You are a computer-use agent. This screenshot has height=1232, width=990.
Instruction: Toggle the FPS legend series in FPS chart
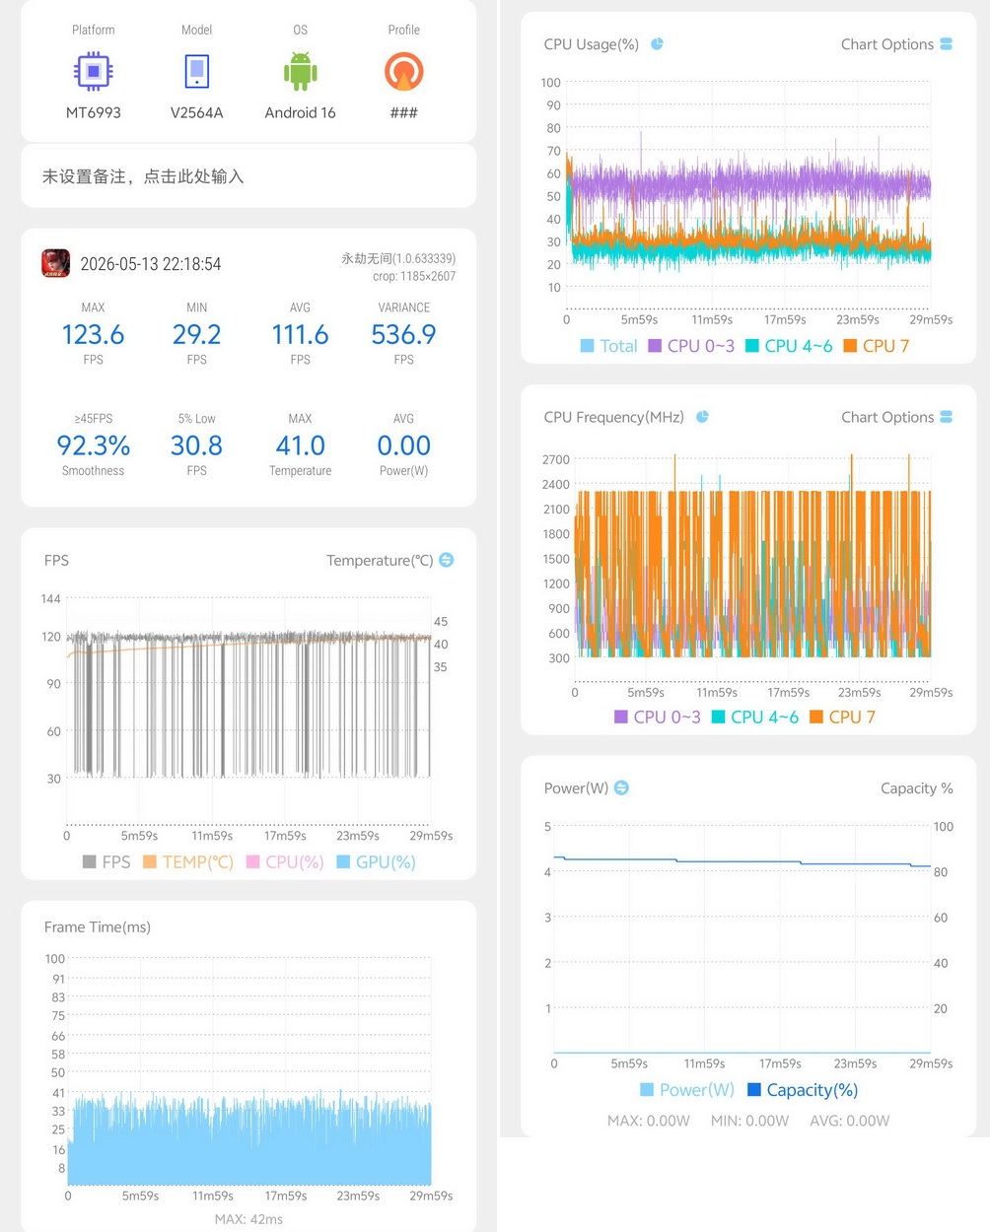click(106, 861)
